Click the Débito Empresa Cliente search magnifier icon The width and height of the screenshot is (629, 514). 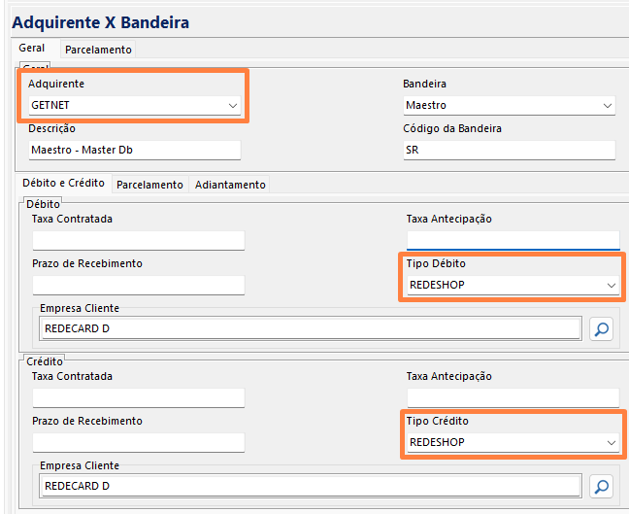tap(602, 329)
